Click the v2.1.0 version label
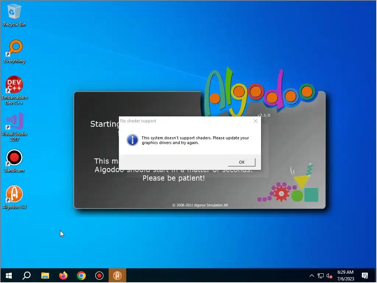The image size is (377, 283). [264, 115]
